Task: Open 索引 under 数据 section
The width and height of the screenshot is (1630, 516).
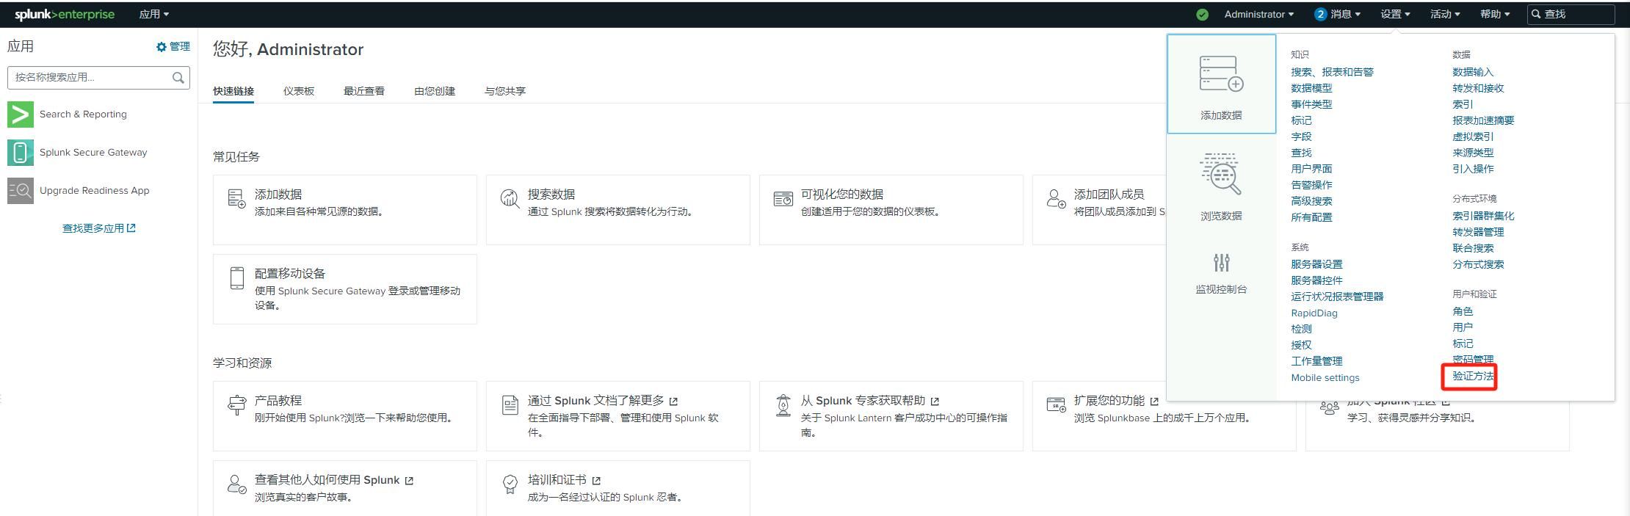Action: [x=1463, y=104]
